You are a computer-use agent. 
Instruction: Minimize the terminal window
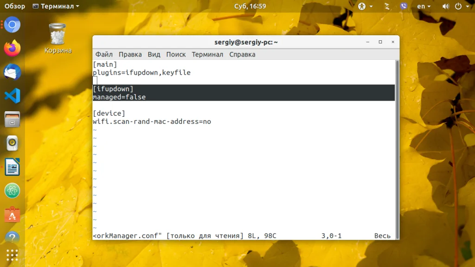pos(368,42)
